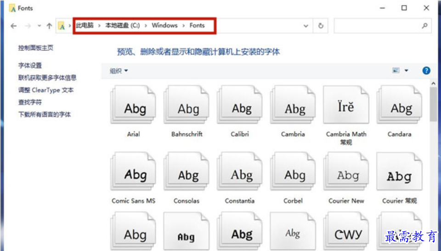Viewport: 441px width, 251px height.
Task: Open 调整 ClearType 文本 link
Action: [x=46, y=90]
